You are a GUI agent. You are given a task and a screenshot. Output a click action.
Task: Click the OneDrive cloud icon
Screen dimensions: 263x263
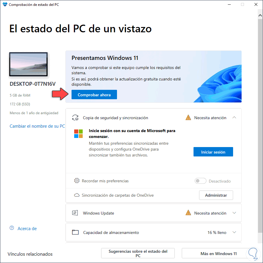[77, 195]
